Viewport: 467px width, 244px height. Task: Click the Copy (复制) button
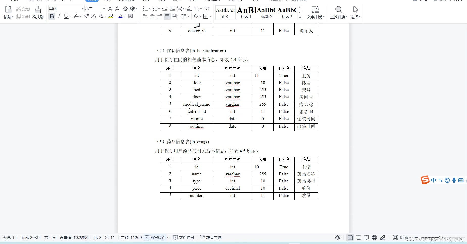tap(23, 17)
